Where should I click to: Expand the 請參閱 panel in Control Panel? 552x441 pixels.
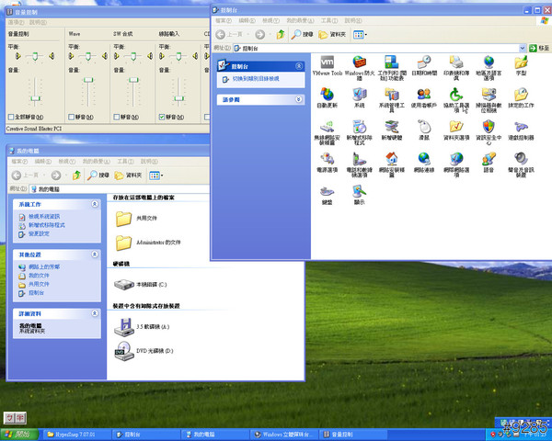coord(298,100)
